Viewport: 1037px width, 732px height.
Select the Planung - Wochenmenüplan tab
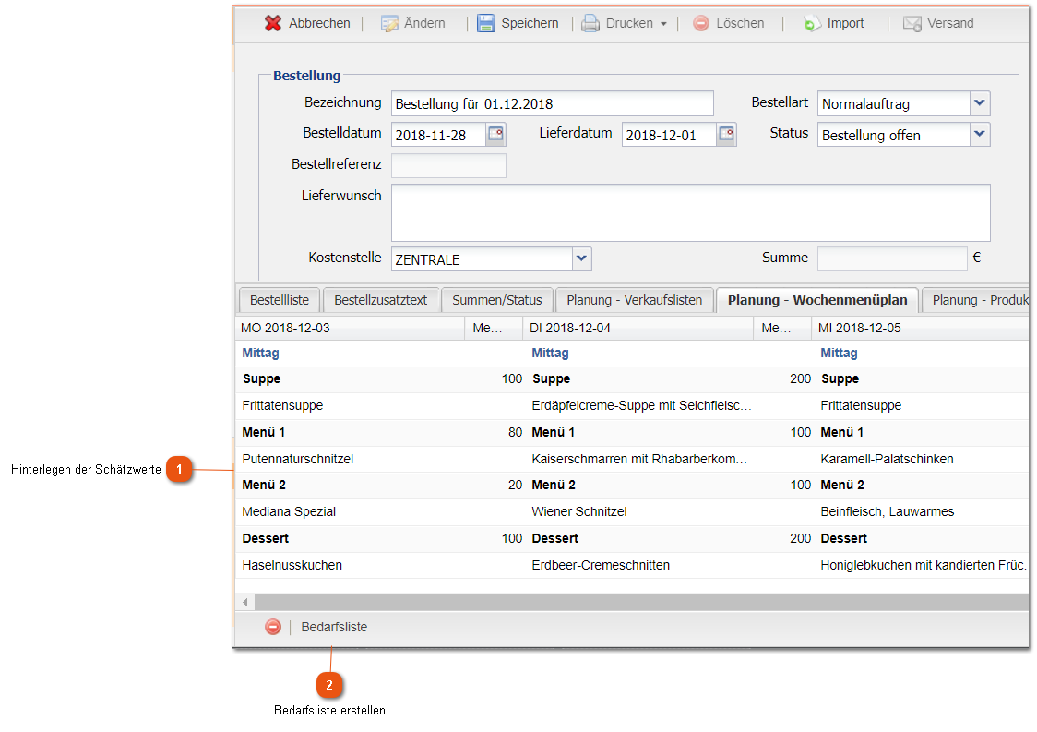point(817,300)
